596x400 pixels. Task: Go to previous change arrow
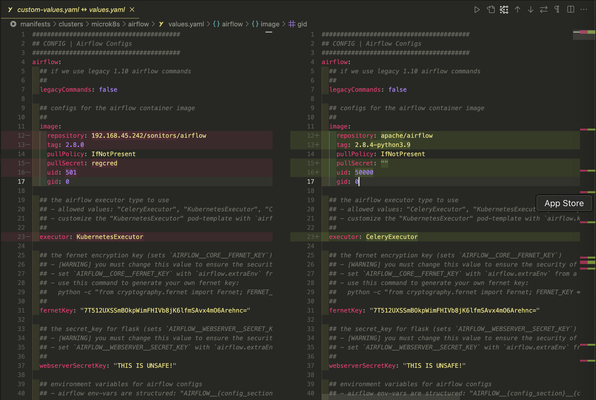(x=517, y=10)
